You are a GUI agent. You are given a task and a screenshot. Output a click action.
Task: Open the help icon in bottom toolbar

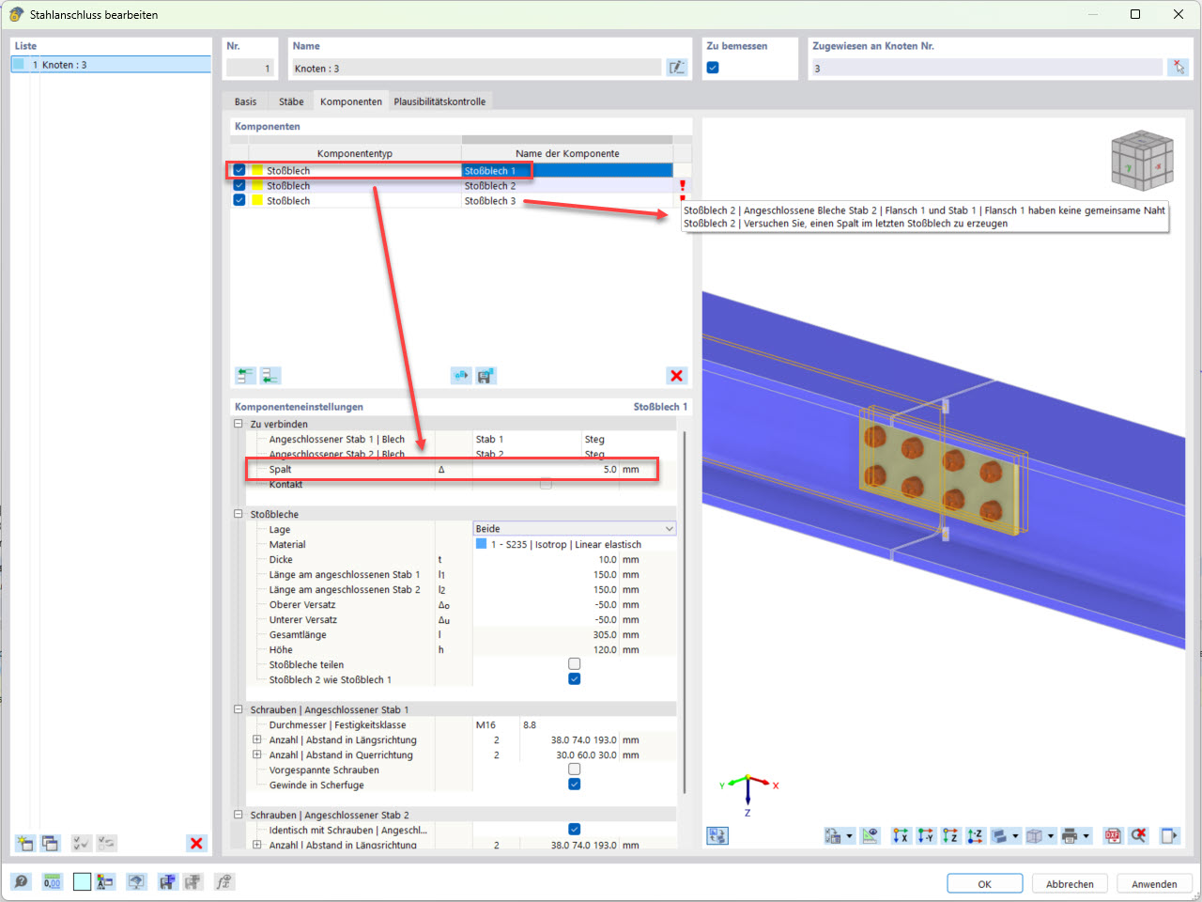(x=21, y=881)
